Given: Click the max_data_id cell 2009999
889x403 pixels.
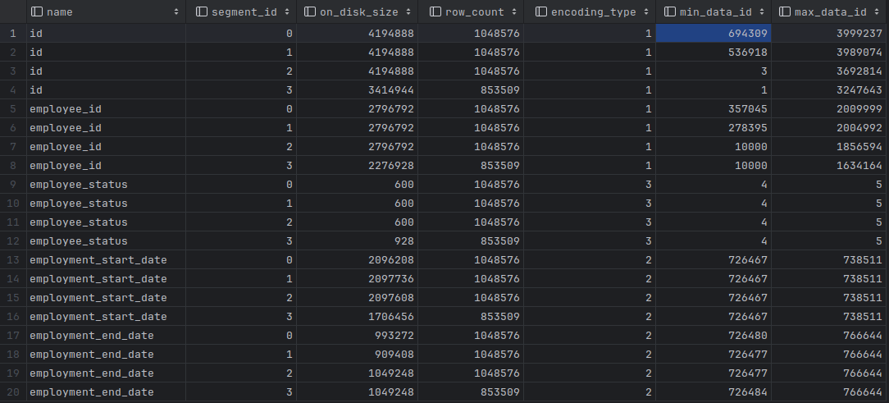Looking at the screenshot, I should (x=830, y=109).
